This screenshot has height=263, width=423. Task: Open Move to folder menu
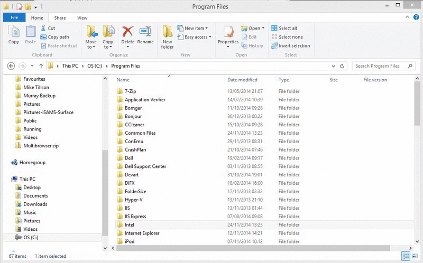(91, 37)
